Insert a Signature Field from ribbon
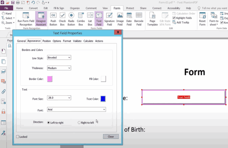 coord(109,19)
